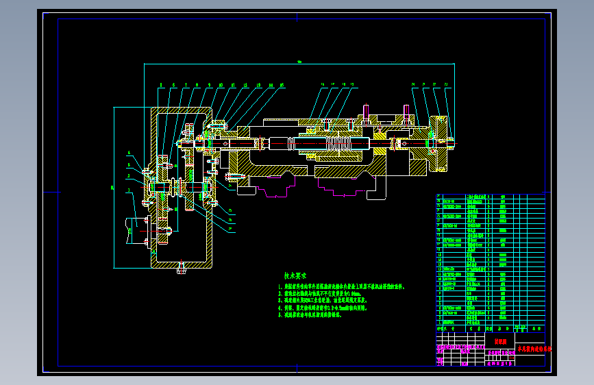Select the red "装配图" title block text
594x385 pixels.
(500, 341)
